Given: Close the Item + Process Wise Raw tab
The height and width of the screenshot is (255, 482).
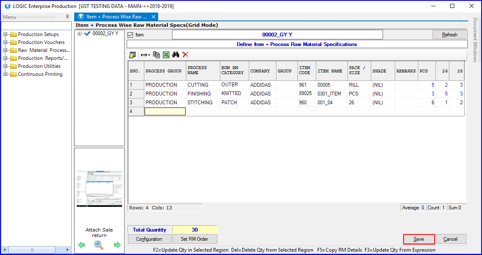Looking at the screenshot, I should [x=154, y=17].
